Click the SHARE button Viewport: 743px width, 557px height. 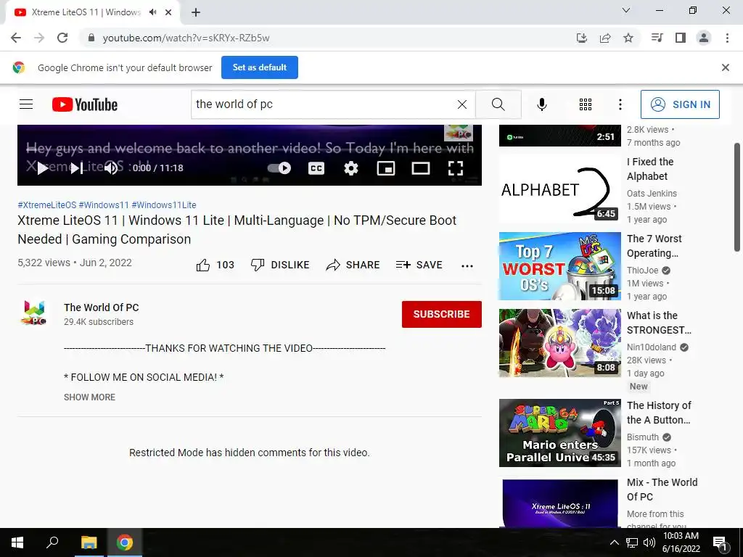353,265
